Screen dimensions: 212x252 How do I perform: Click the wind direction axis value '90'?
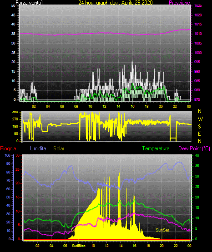(16, 133)
